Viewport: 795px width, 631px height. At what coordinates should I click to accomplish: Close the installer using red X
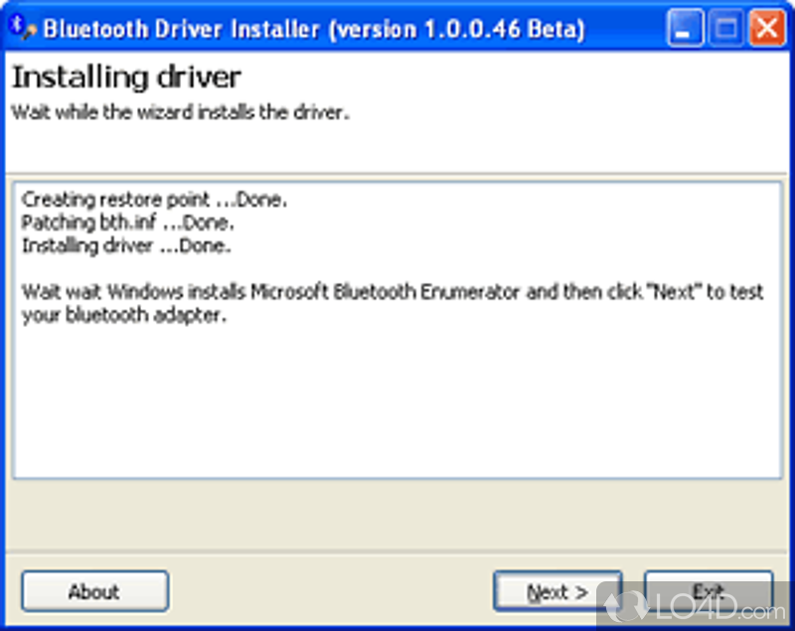(x=766, y=28)
